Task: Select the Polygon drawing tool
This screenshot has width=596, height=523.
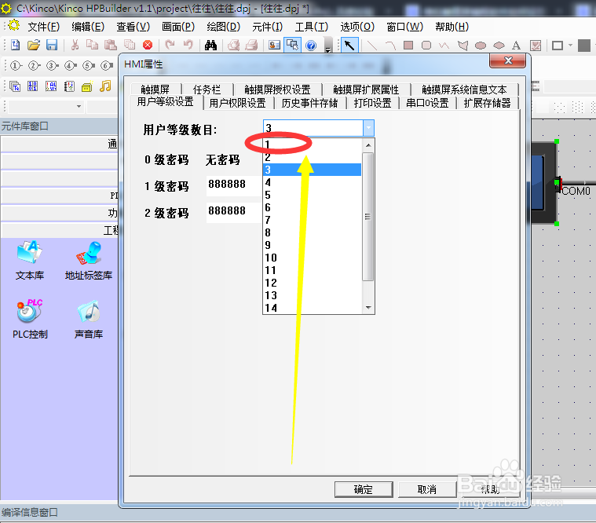Action: (x=463, y=46)
